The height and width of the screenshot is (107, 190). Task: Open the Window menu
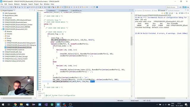coord(47,4)
